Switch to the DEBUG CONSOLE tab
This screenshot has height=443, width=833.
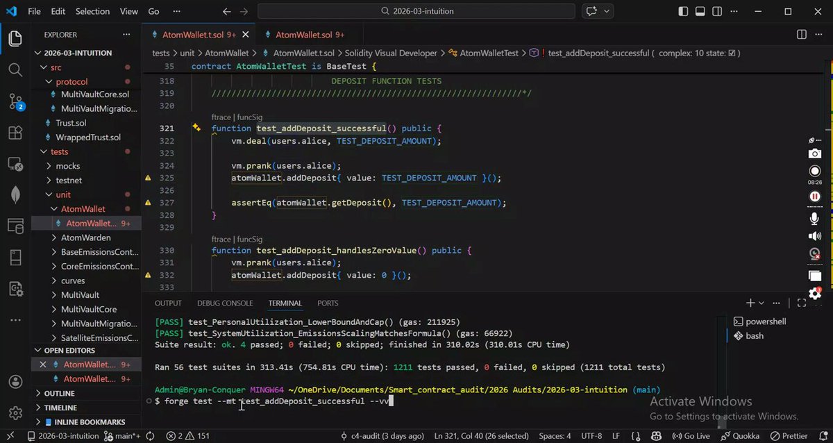click(225, 303)
